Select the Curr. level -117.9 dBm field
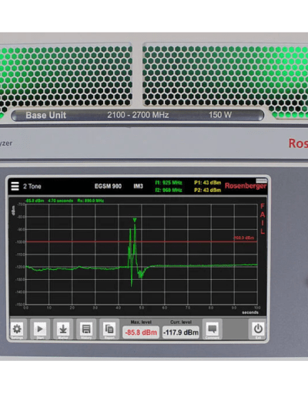Screen dimensions: 308x398 coord(181,332)
